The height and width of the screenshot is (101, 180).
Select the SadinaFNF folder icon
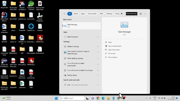coord(13,84)
